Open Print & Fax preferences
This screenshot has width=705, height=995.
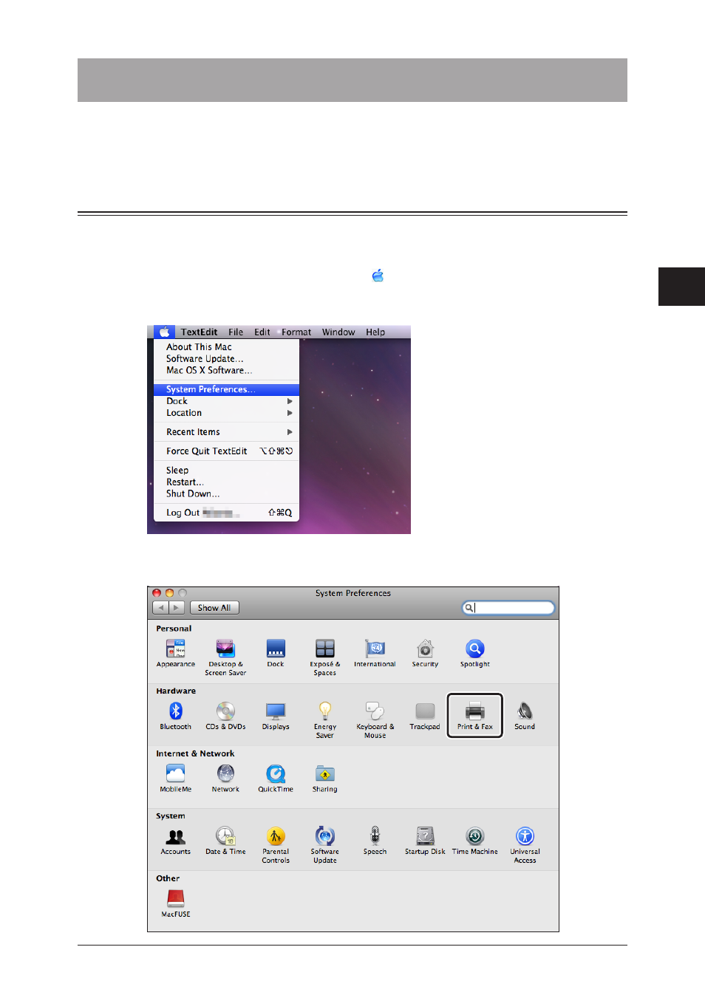[475, 716]
